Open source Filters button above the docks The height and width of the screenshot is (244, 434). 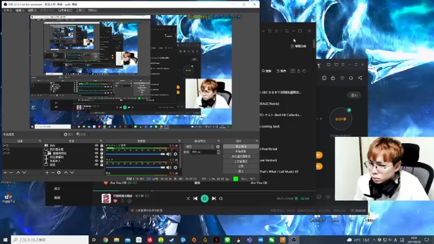pos(81,134)
